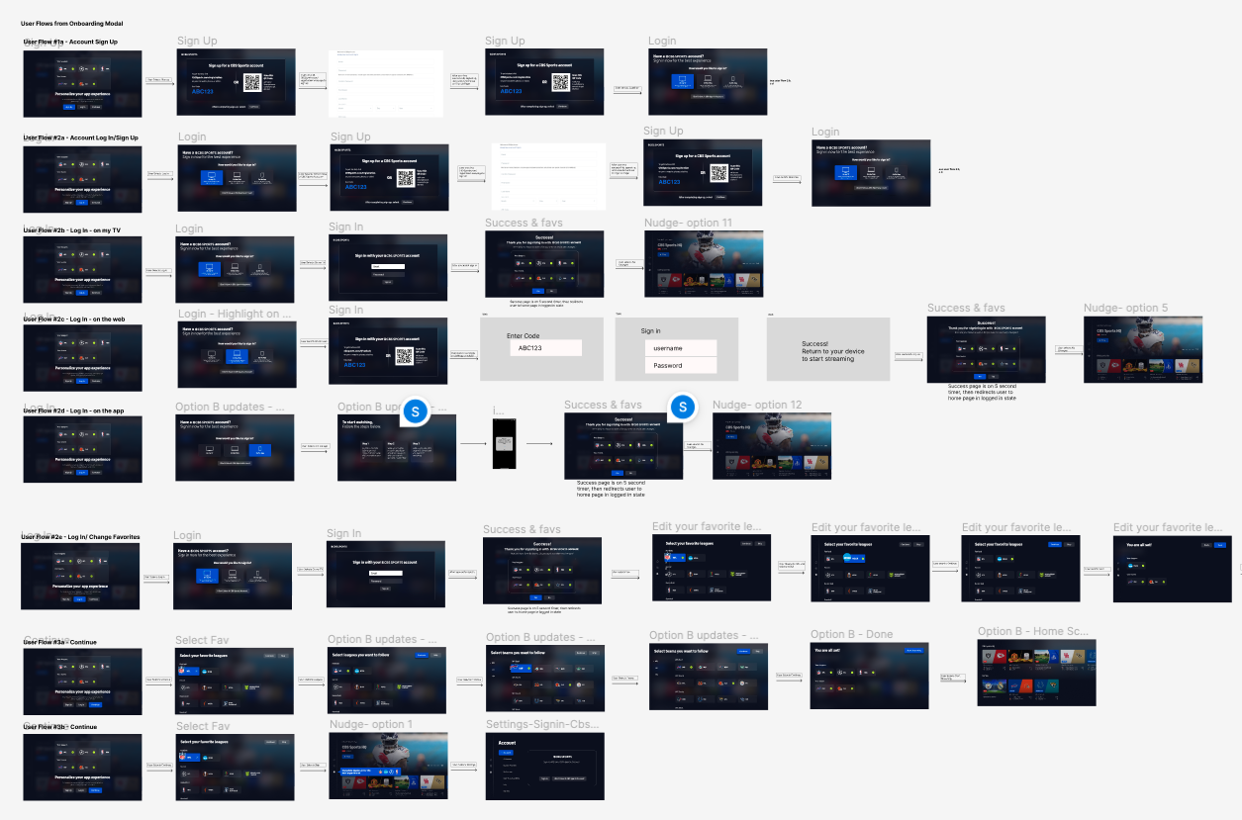Click the username field in Sign in wireframe
This screenshot has height=820, width=1242.
680,348
